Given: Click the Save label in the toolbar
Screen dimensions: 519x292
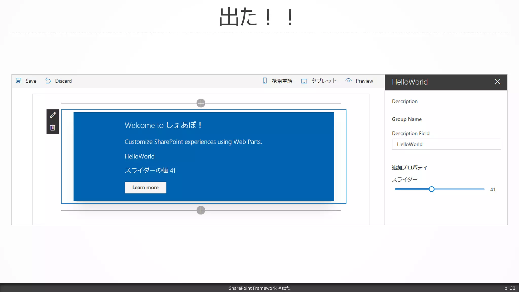Looking at the screenshot, I should (31, 81).
